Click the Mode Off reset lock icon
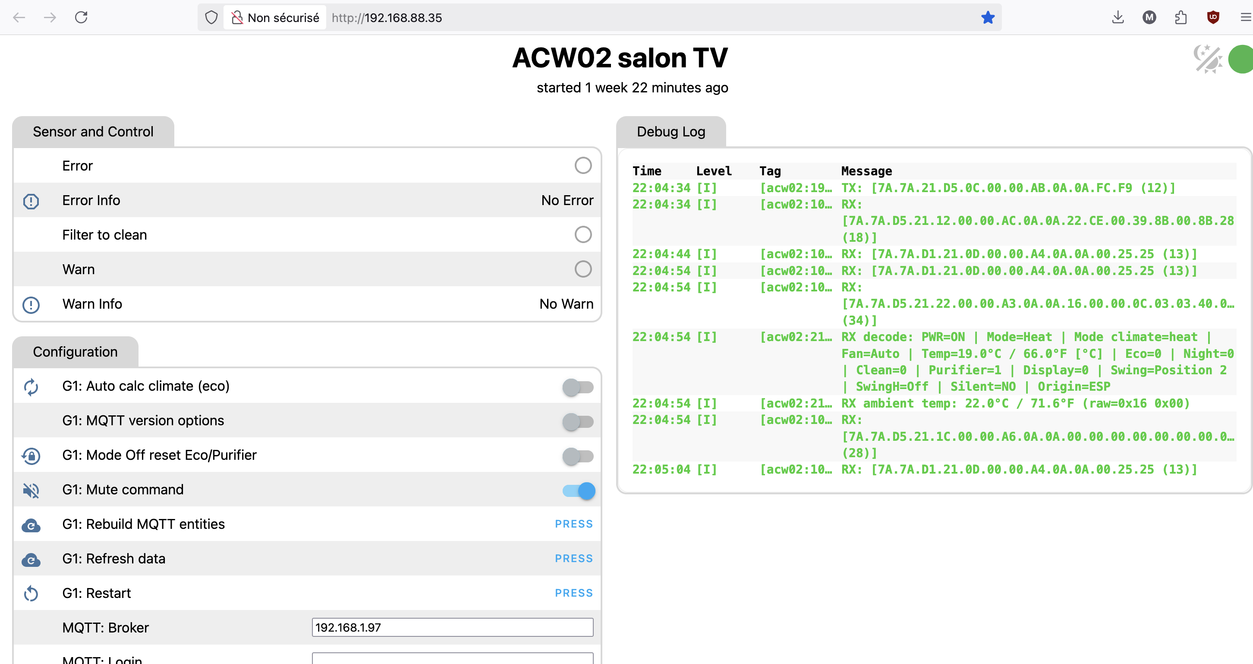 coord(31,455)
